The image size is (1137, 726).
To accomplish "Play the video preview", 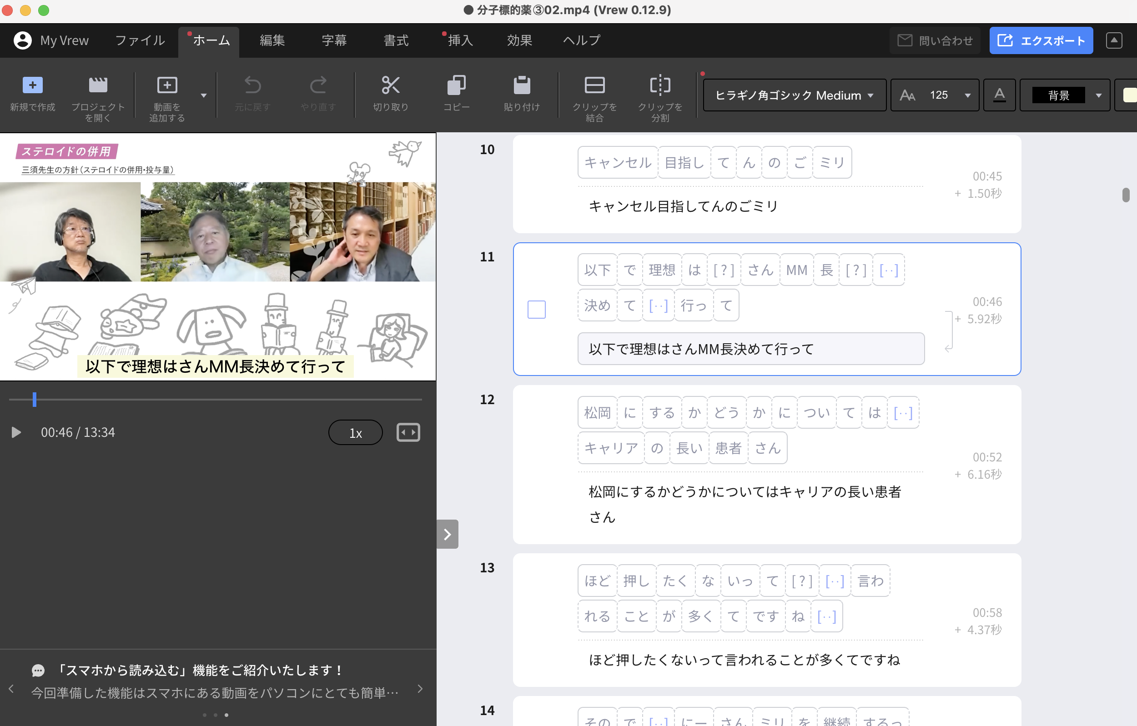I will (15, 432).
